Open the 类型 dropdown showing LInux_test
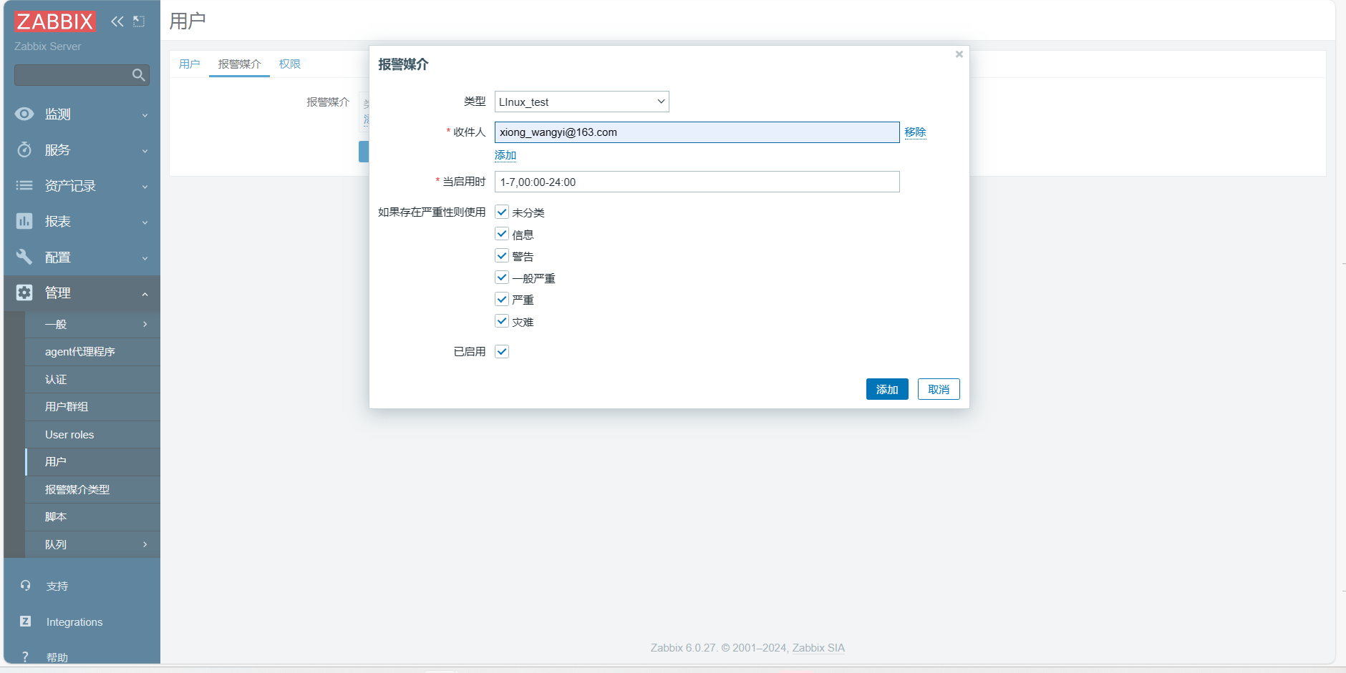This screenshot has height=673, width=1346. click(x=582, y=102)
